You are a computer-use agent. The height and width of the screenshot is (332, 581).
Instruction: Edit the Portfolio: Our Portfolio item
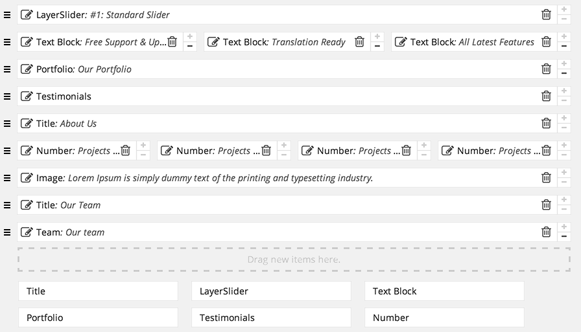coord(27,69)
